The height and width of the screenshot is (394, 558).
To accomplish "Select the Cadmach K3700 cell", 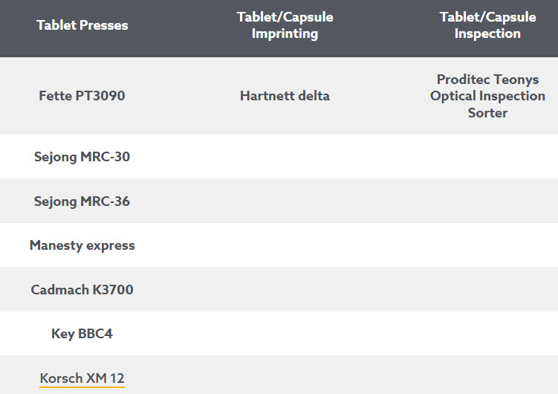I will [x=82, y=290].
